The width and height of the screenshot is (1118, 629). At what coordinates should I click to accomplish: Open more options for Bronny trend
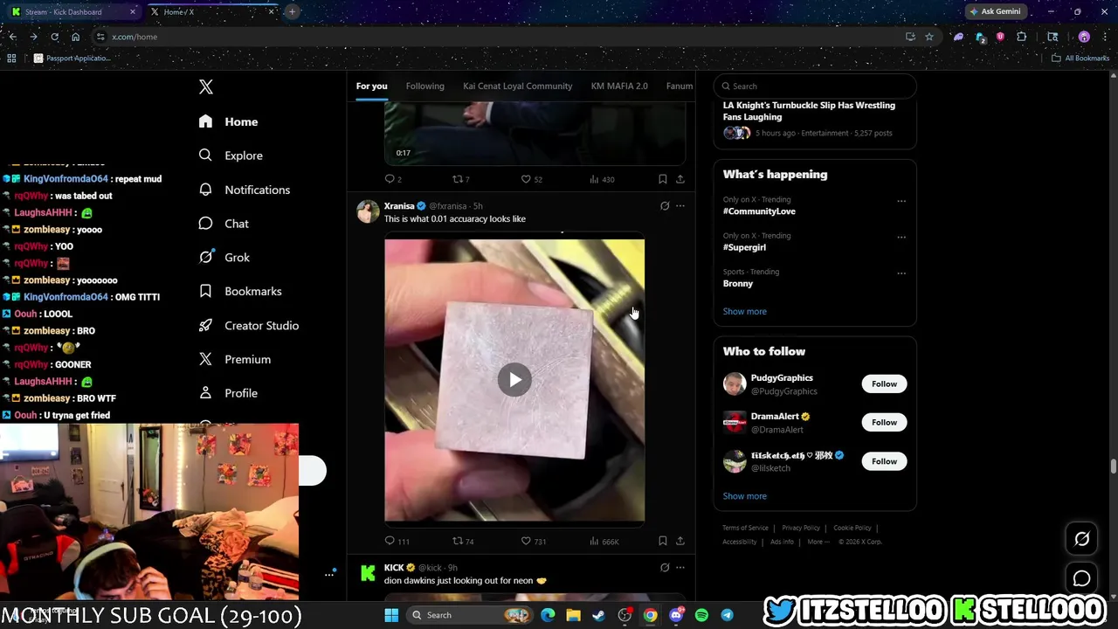(901, 273)
